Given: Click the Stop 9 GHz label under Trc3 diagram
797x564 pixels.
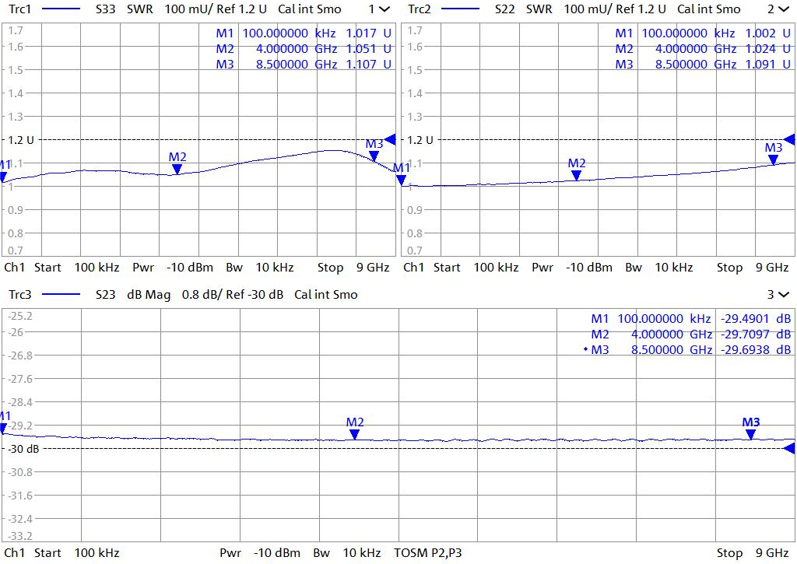Looking at the screenshot, I should 752,552.
